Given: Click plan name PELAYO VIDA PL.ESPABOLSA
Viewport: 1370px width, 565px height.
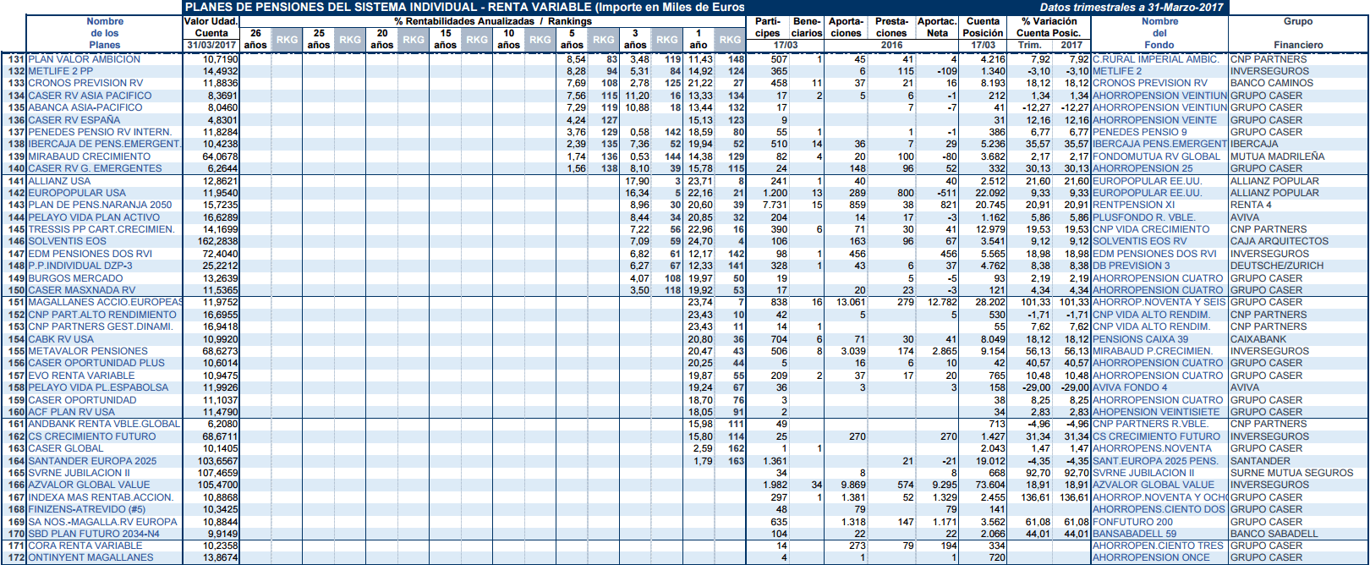Looking at the screenshot, I should point(98,387).
